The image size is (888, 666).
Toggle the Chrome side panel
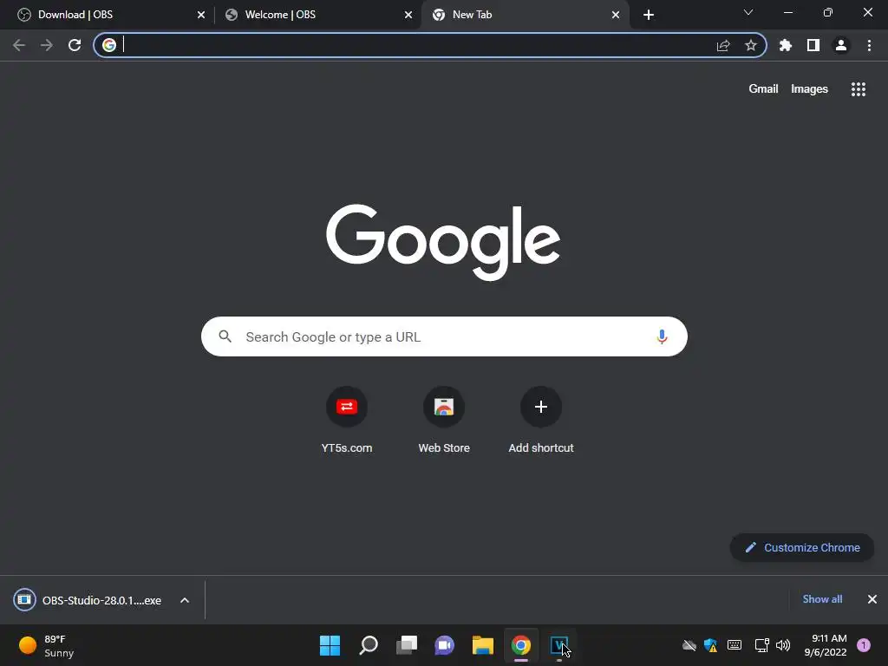click(x=813, y=45)
